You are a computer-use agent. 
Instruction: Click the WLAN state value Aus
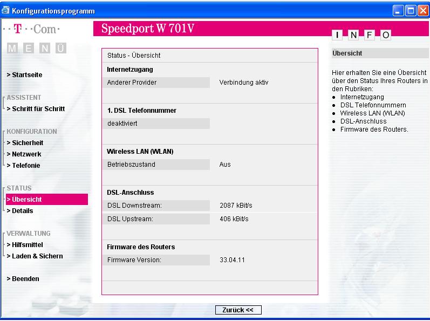click(x=225, y=165)
